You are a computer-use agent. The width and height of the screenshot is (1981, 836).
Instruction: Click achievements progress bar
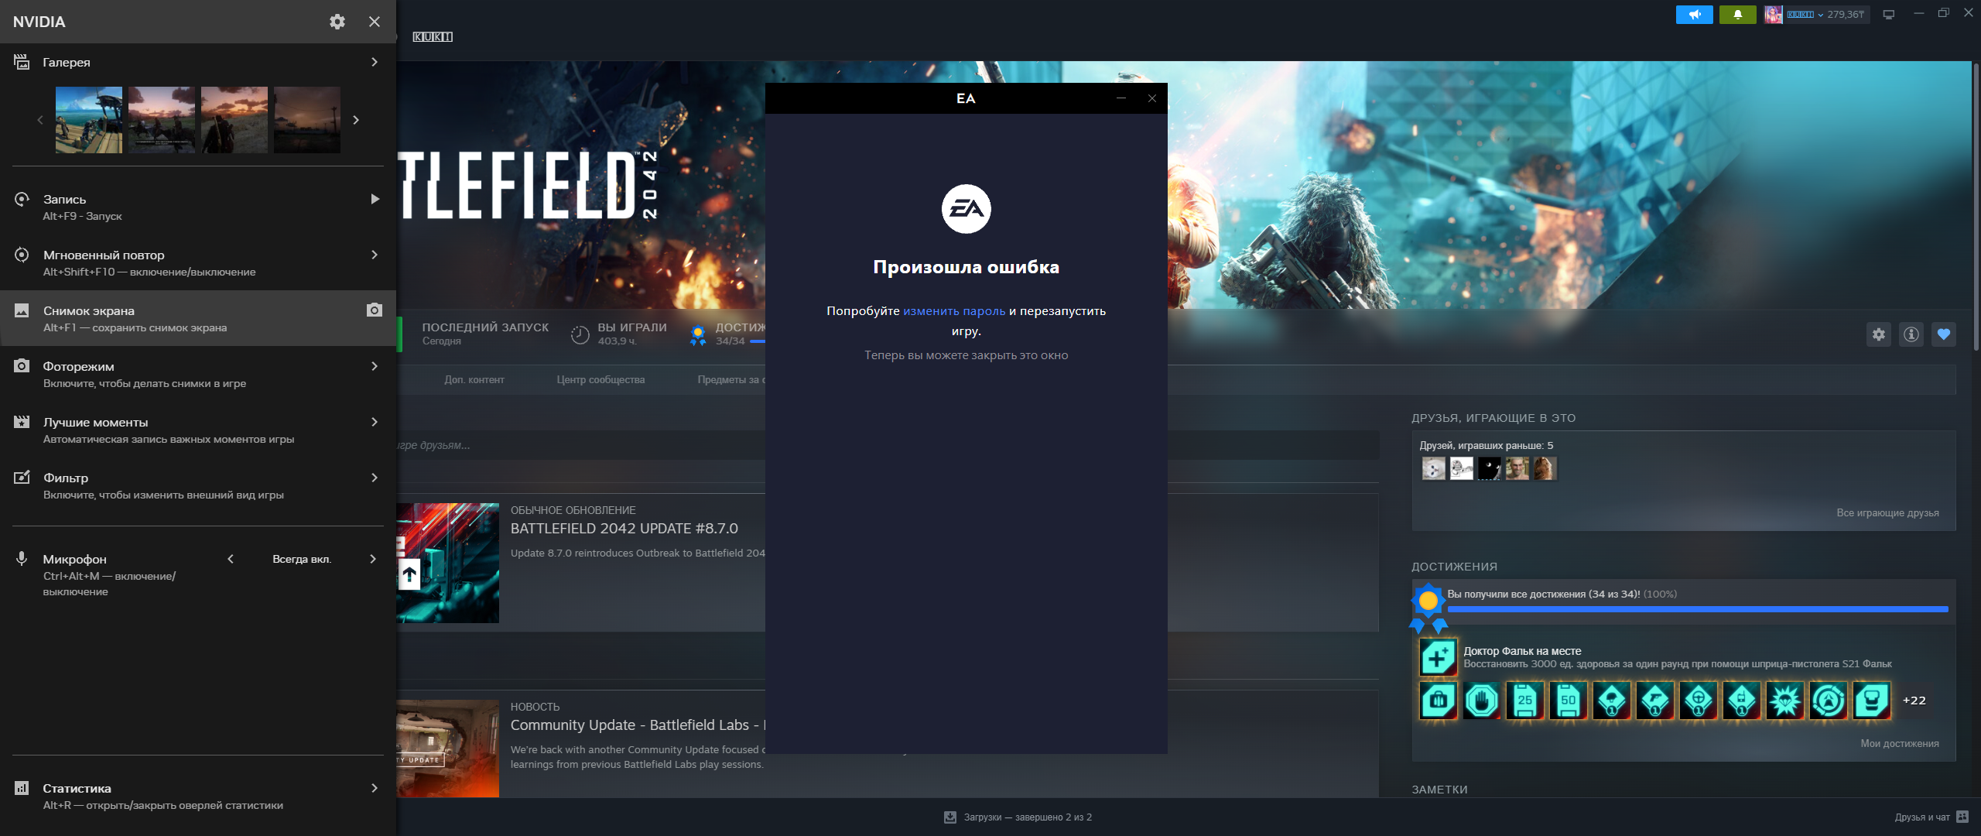1698,610
